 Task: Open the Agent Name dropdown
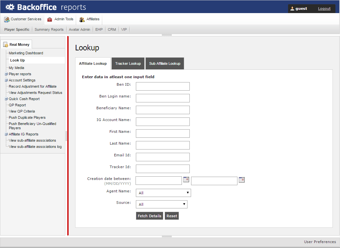[163, 193]
